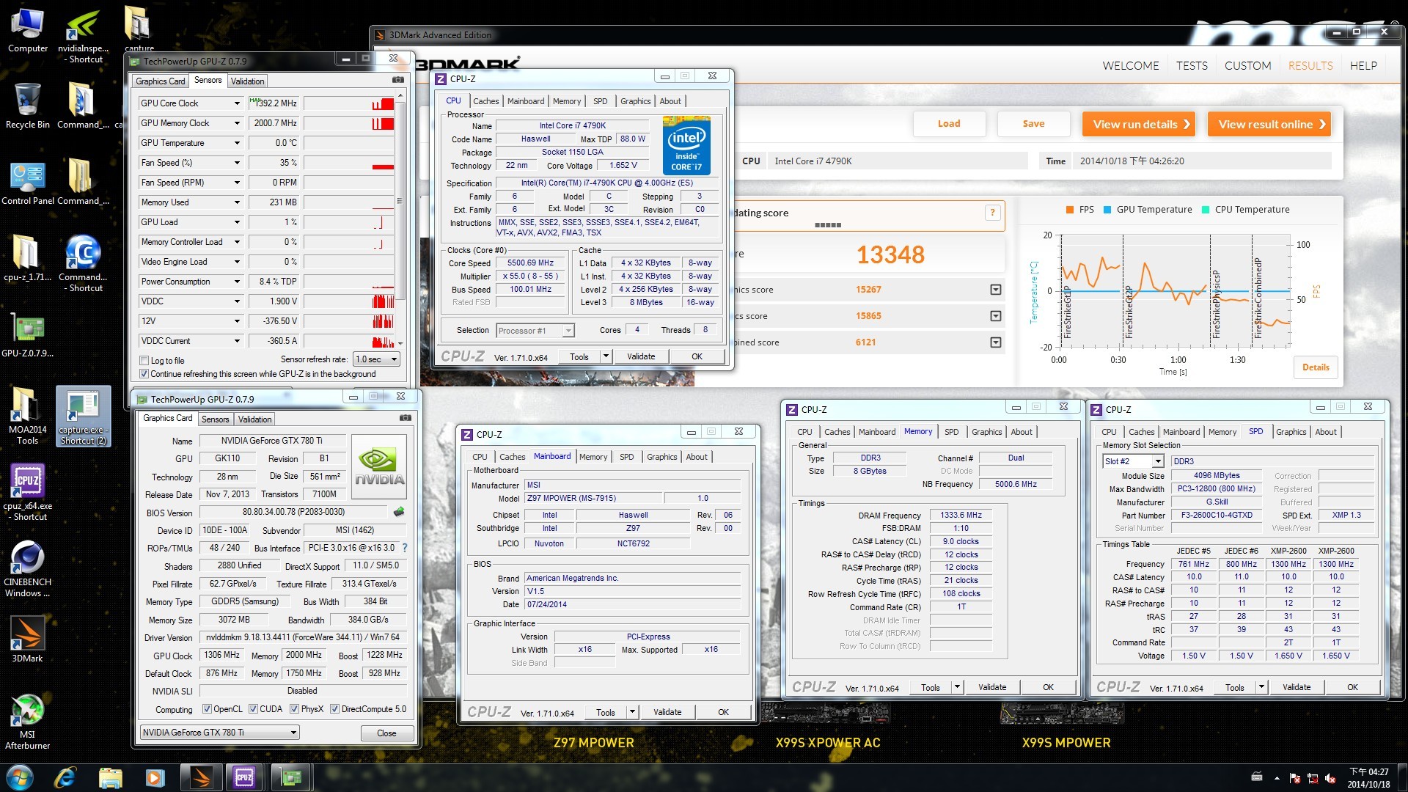Click the GPU-Z Sensors screenshot camera icon
Viewport: 1408px width, 792px height.
[398, 80]
